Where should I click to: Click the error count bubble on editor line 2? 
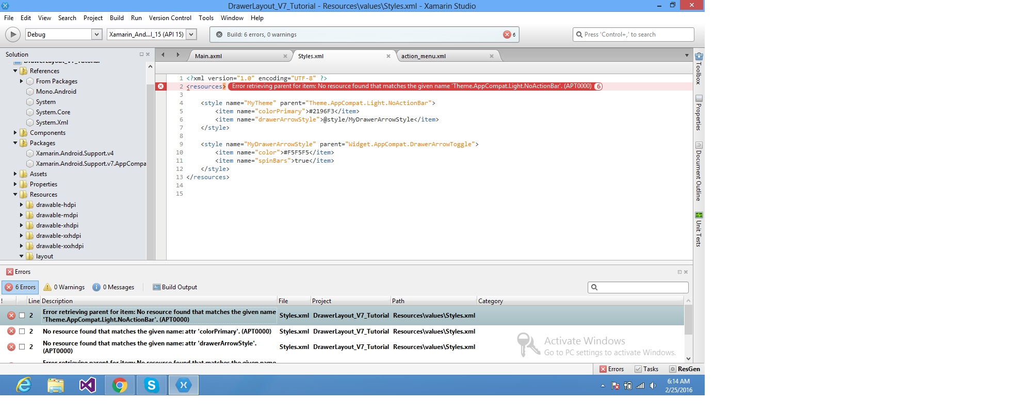tap(598, 86)
